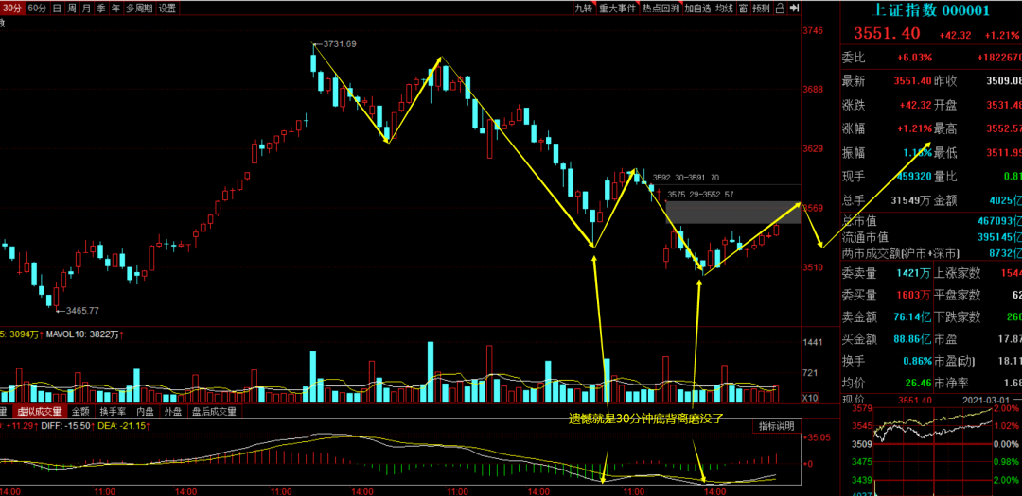Image resolution: width=1022 pixels, height=496 pixels.
Task: Toggle the 预测 forecast overlay
Action: pos(761,8)
